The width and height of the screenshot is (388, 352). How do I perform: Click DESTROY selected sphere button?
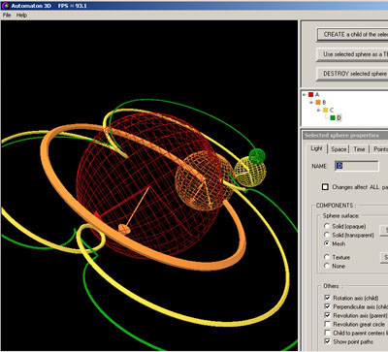coord(352,74)
